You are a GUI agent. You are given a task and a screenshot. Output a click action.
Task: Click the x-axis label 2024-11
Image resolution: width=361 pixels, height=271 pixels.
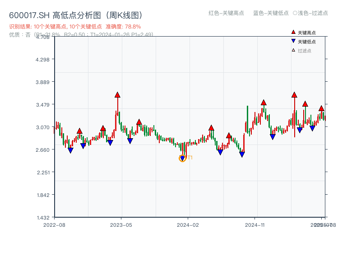(255, 225)
